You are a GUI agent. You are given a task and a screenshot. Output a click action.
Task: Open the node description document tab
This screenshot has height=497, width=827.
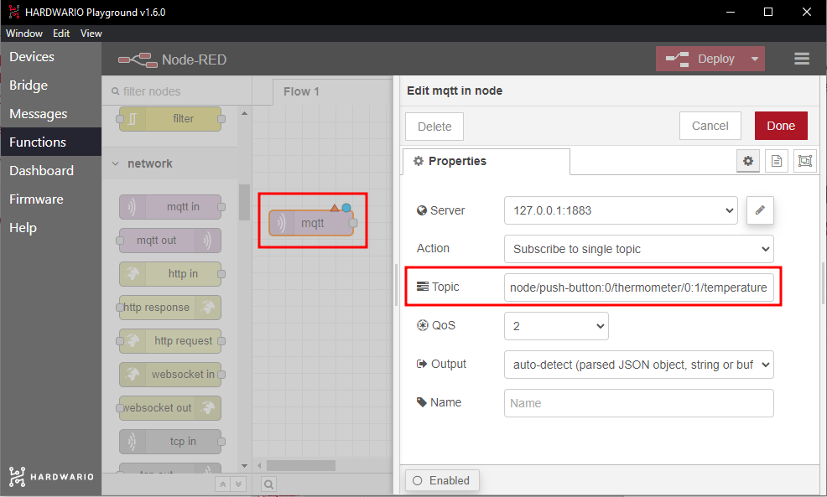(x=777, y=161)
